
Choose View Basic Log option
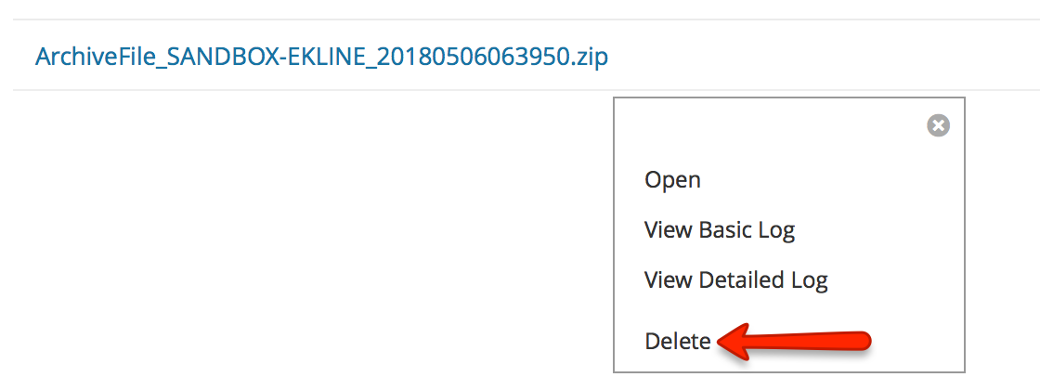[x=720, y=230]
